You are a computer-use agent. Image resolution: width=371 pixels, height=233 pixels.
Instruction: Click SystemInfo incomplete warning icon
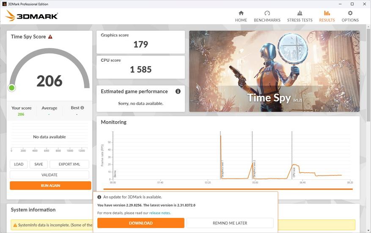[x=15, y=225]
